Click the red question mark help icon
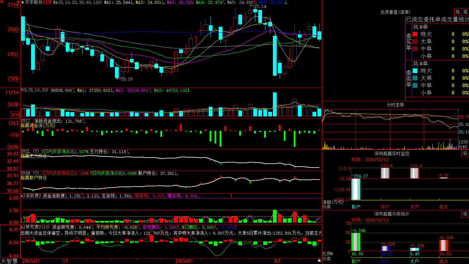 click(x=18, y=2)
